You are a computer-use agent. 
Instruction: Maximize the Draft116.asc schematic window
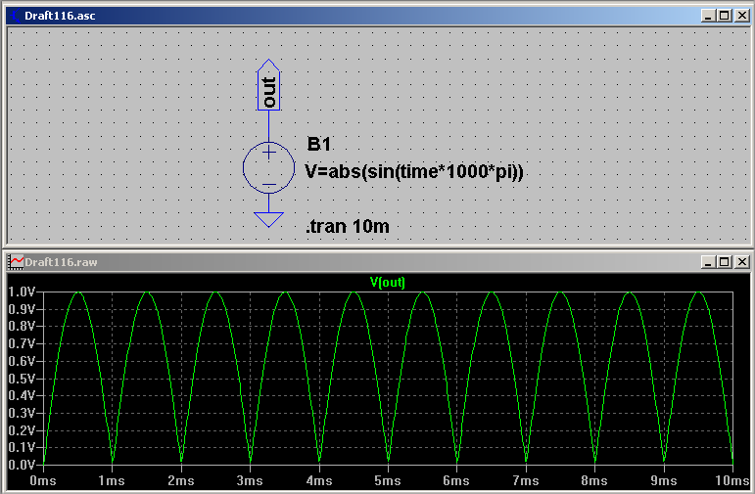(x=725, y=16)
